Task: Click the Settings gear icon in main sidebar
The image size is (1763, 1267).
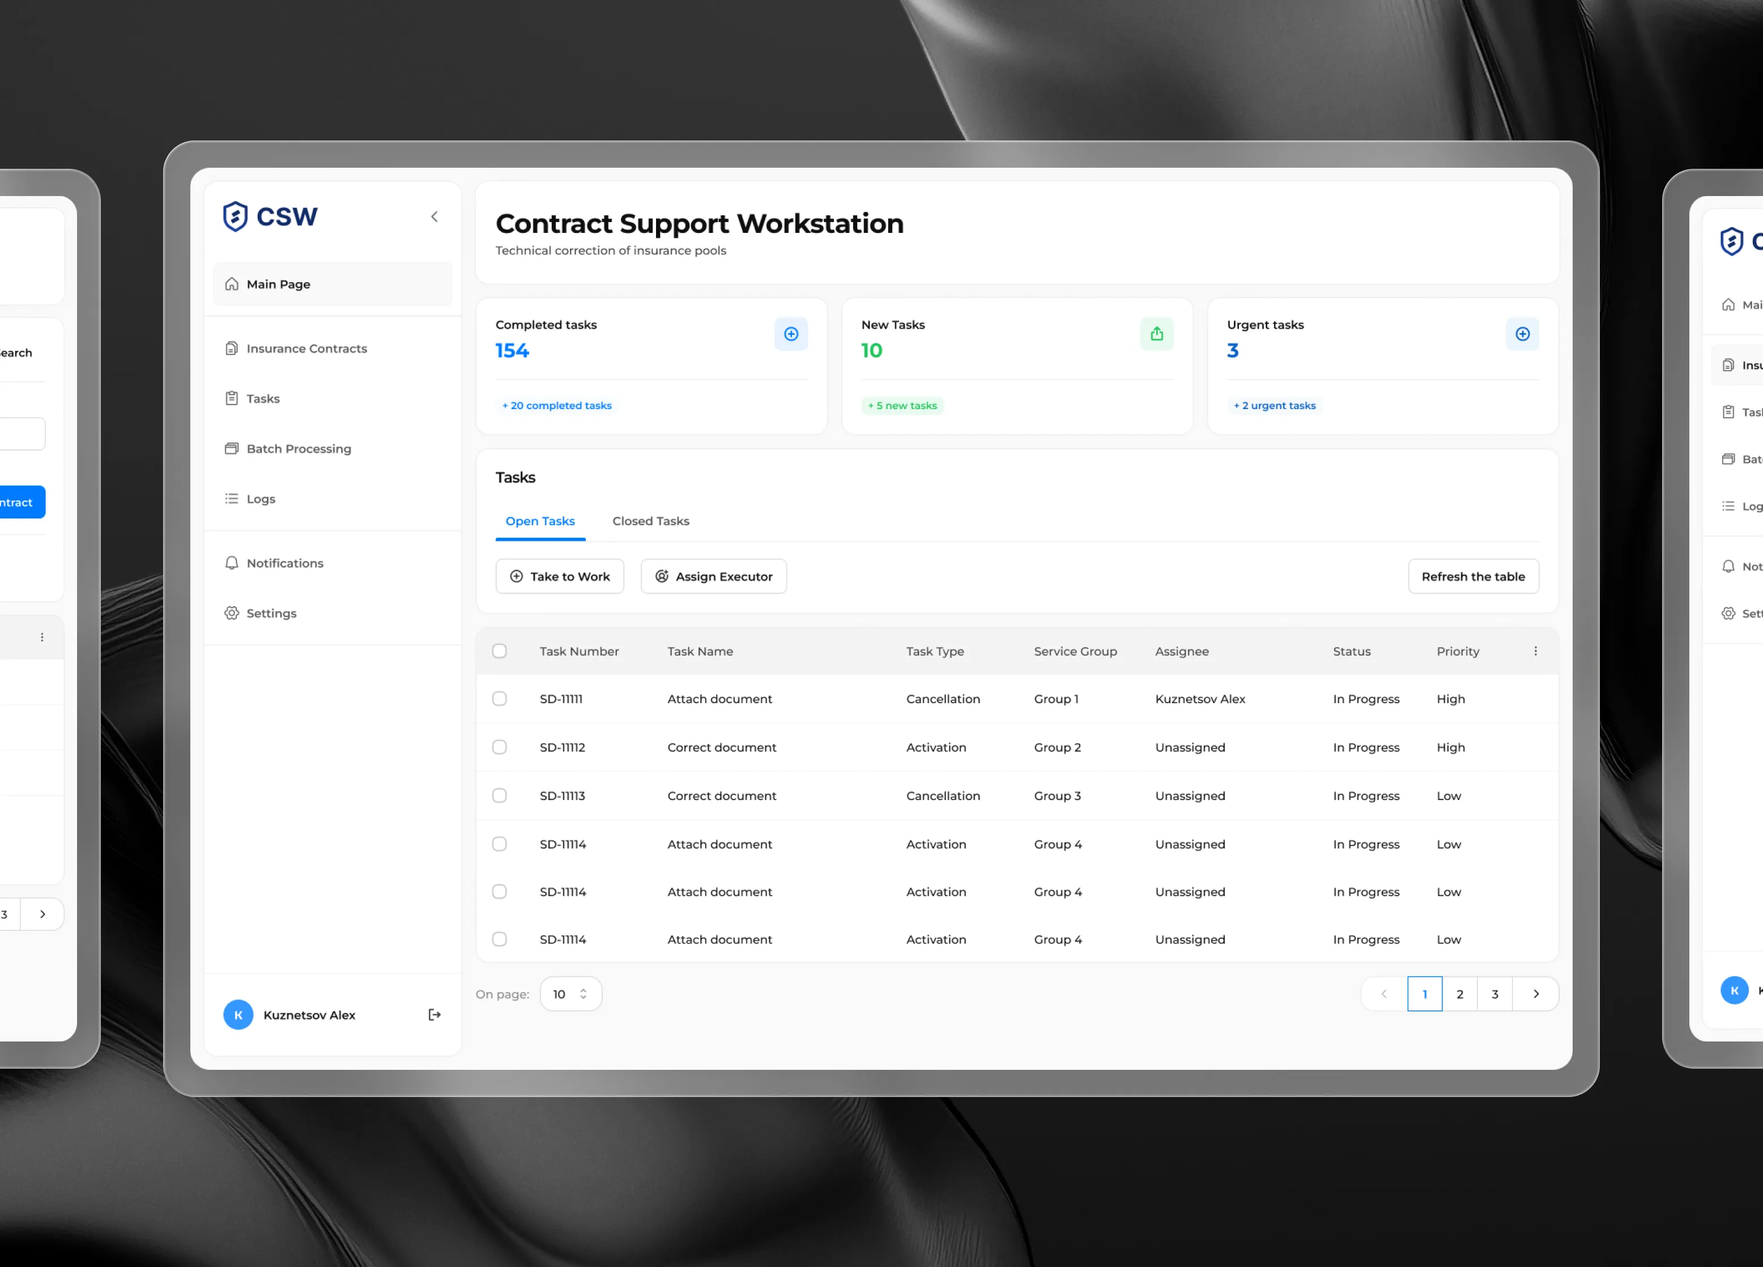Action: click(x=232, y=613)
